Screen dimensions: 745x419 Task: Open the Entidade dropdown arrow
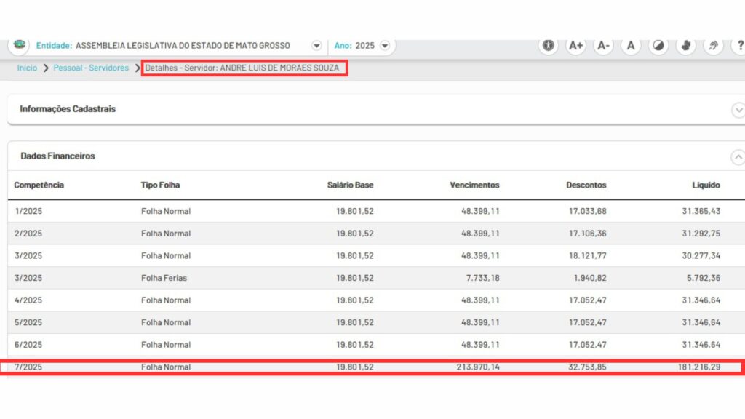coord(316,45)
